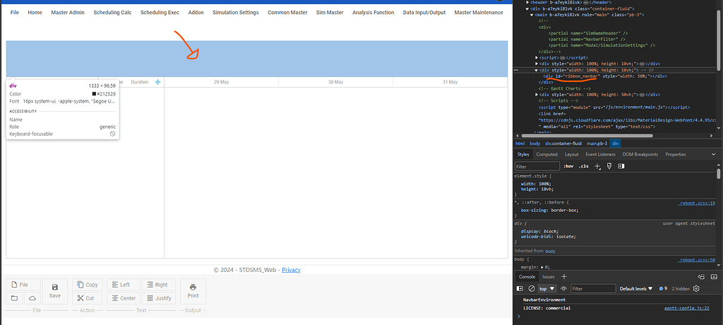Click the Cut scissors button
Image resolution: width=723 pixels, height=325 pixels.
[87, 298]
